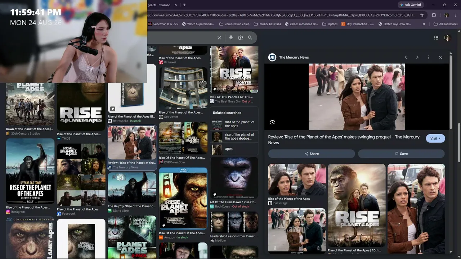Screen dimensions: 461x259
Task: Open the Superman Is A Dick bookmark
Action: coord(163,24)
